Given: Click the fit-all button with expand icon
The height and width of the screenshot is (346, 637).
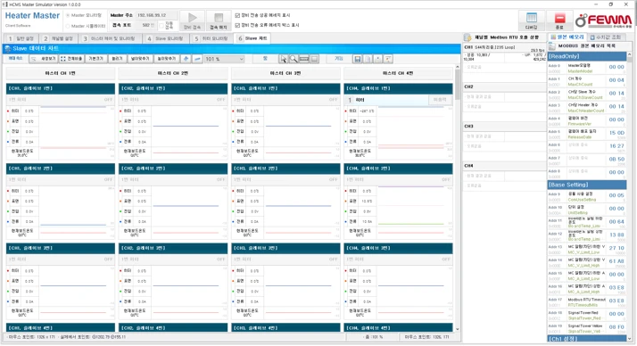Looking at the screenshot, I should (71, 59).
